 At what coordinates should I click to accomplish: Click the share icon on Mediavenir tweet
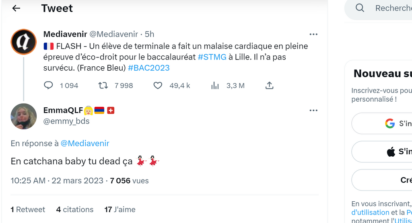click(270, 85)
